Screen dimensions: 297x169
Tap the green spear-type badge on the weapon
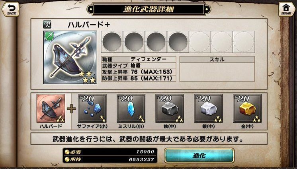pos(49,37)
